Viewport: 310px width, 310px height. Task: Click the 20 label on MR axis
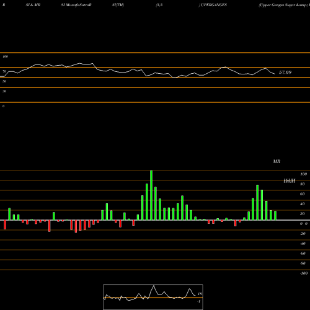coord(303,214)
